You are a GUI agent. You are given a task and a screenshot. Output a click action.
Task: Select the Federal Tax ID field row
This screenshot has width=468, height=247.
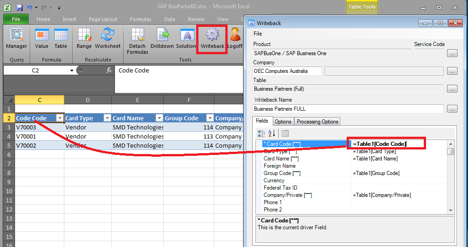pyautogui.click(x=354, y=188)
